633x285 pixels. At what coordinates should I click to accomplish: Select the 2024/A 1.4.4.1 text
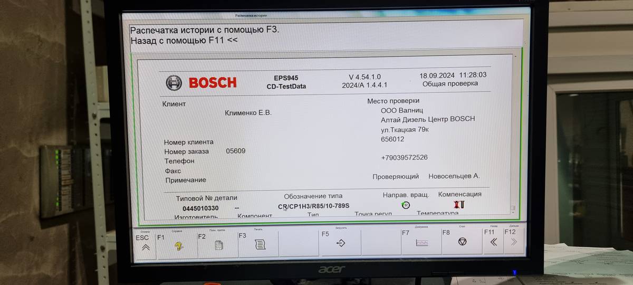(x=365, y=85)
